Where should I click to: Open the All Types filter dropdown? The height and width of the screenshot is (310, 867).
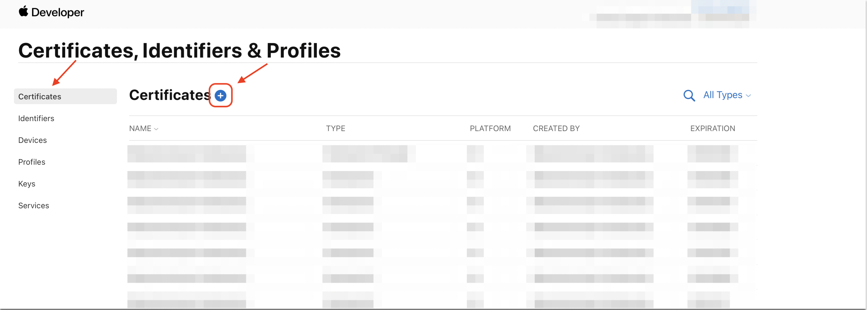click(x=727, y=95)
